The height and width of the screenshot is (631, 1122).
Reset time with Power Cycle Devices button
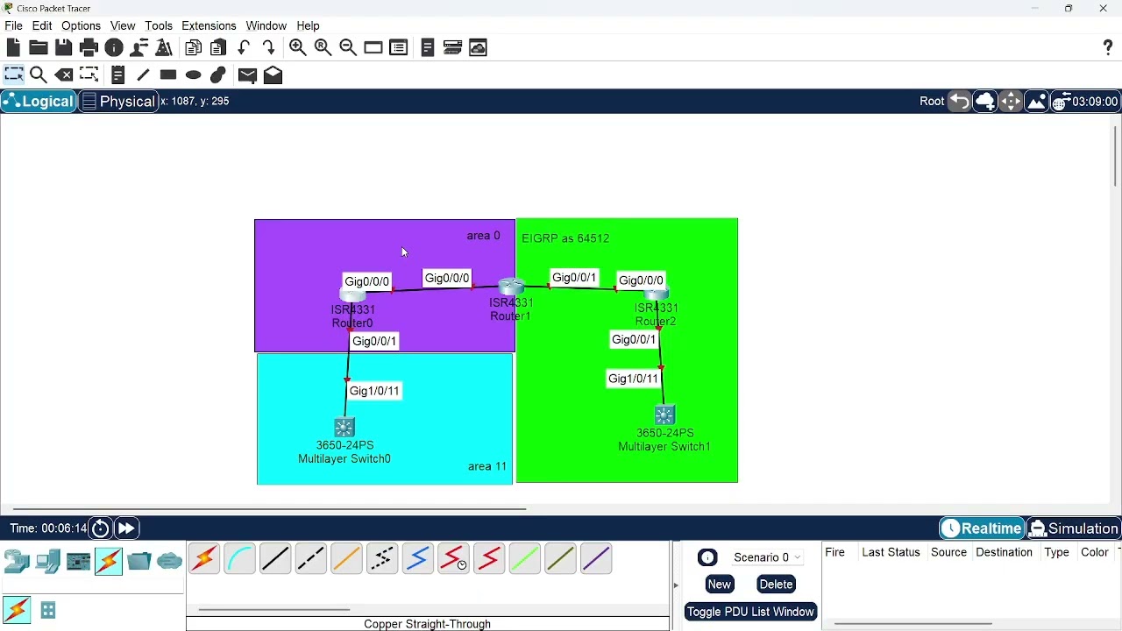tap(101, 528)
